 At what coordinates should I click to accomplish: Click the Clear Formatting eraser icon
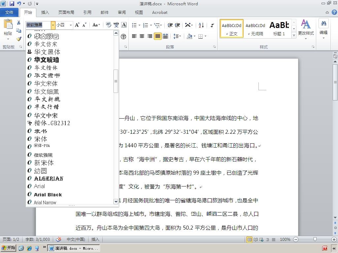click(x=108, y=25)
